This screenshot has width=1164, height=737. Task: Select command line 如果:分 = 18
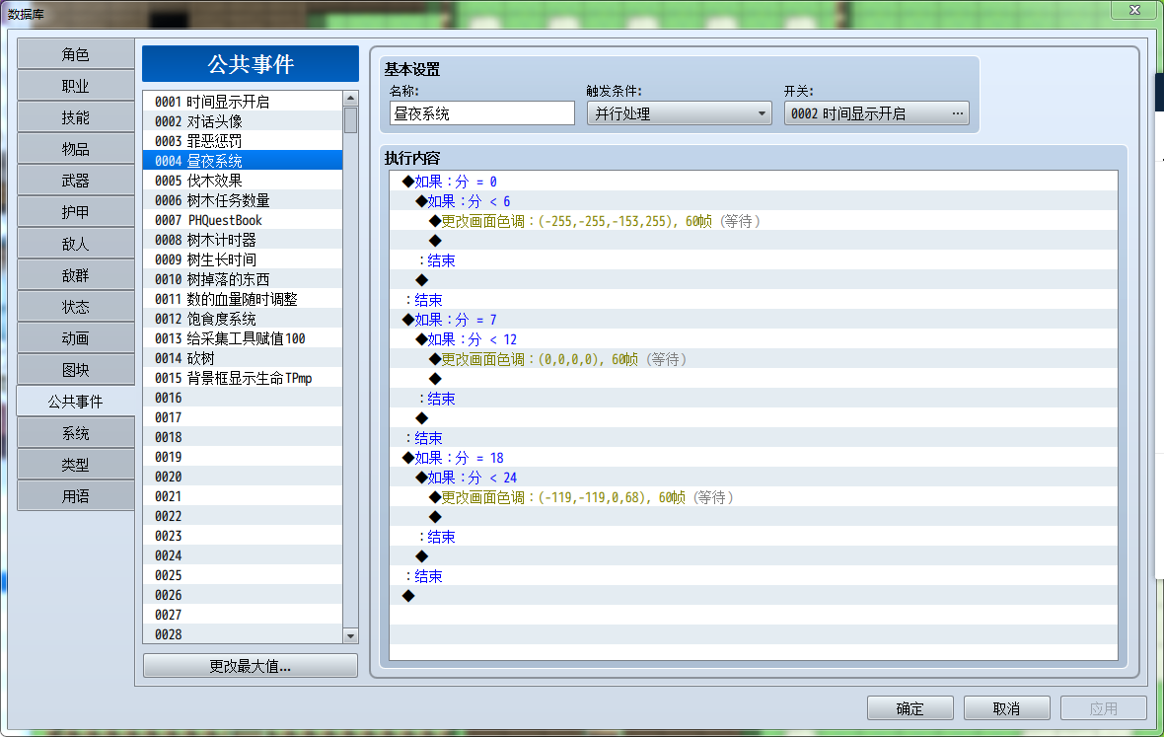click(754, 457)
